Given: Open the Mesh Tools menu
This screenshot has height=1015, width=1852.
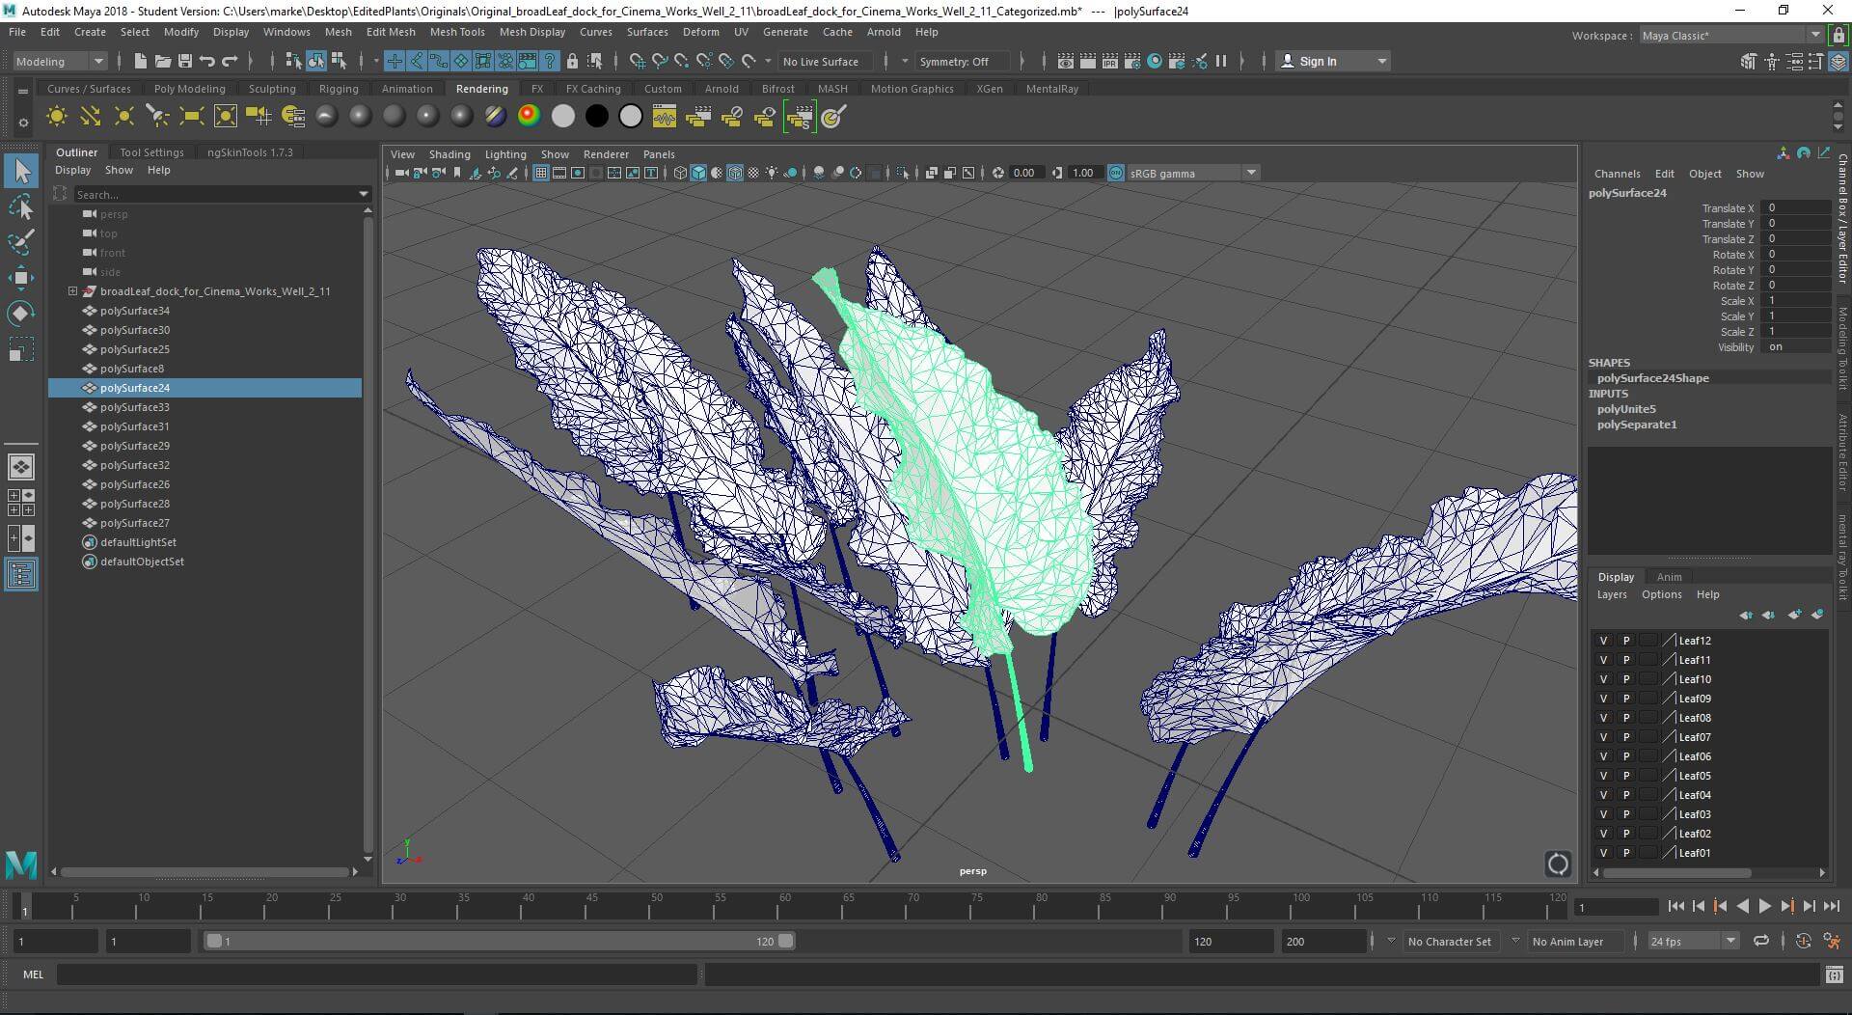Looking at the screenshot, I should [456, 32].
